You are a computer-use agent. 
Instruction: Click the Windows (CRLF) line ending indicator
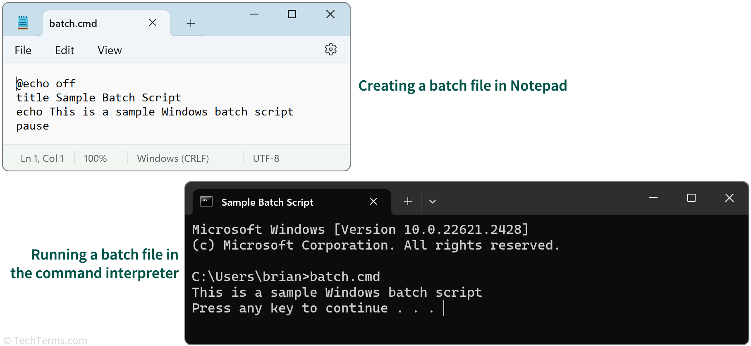point(173,159)
